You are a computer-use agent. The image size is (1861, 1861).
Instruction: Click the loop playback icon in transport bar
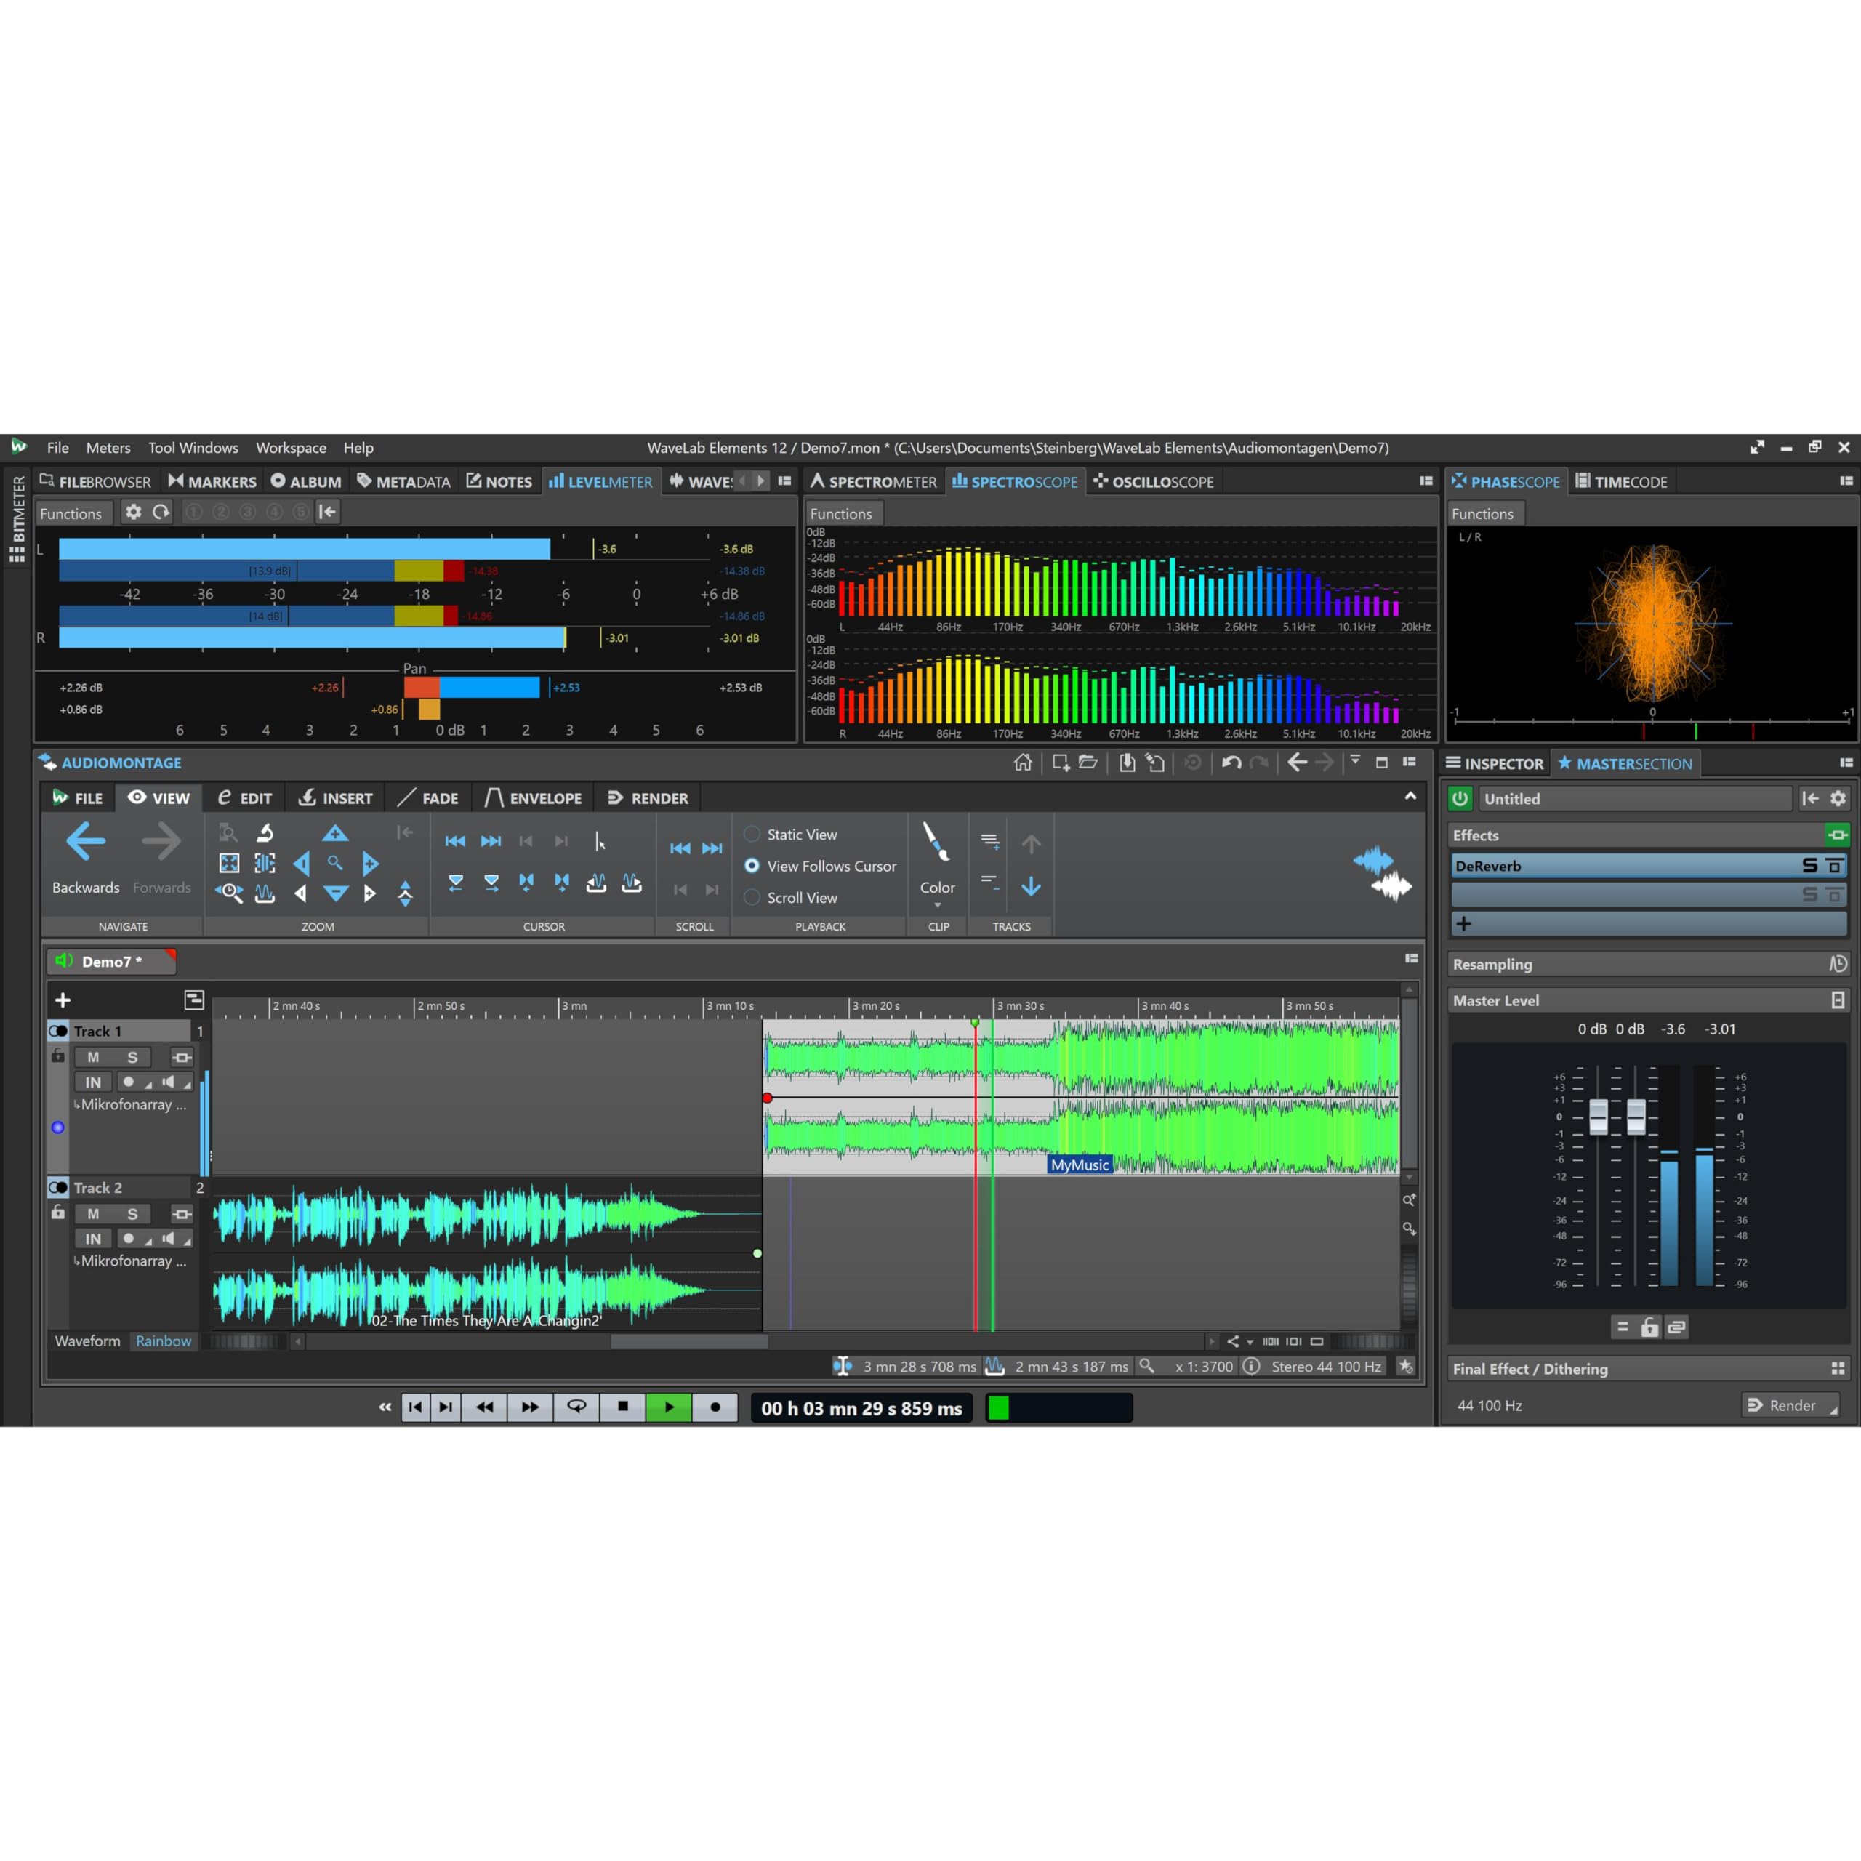[x=576, y=1407]
